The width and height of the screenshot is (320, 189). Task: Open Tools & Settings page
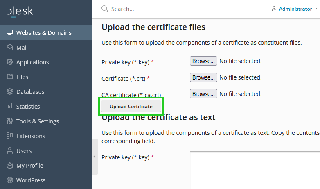click(x=46, y=121)
